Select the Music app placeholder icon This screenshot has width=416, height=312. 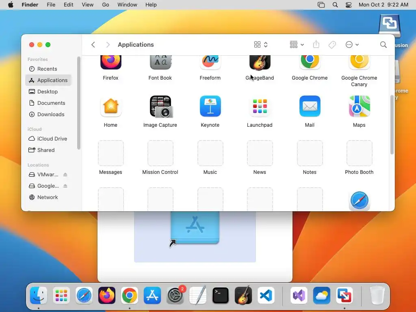coord(210,153)
